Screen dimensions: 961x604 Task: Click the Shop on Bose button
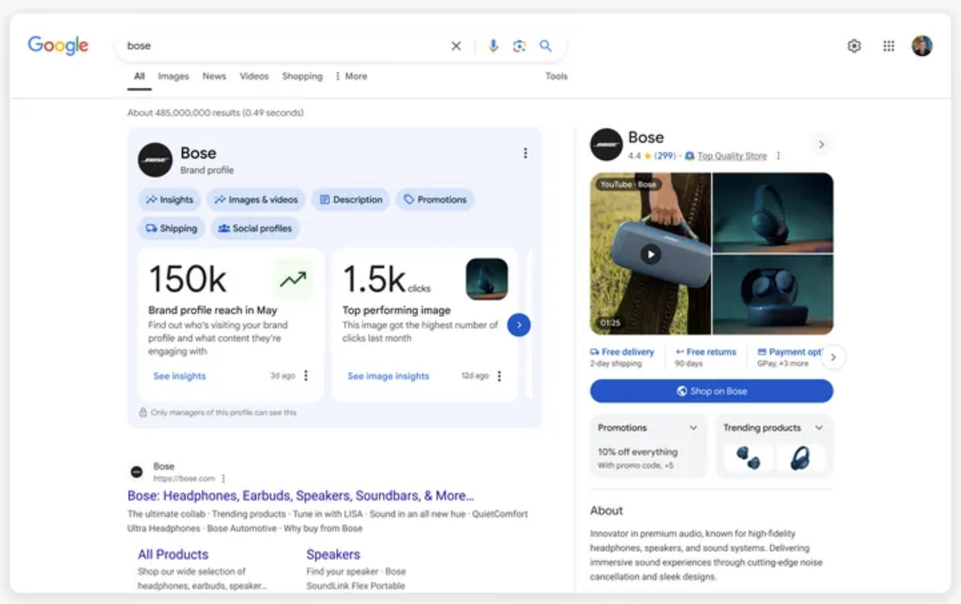coord(711,391)
